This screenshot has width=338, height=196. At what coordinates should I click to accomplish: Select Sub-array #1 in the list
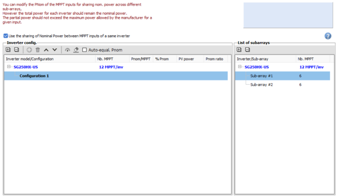pyautogui.click(x=261, y=76)
